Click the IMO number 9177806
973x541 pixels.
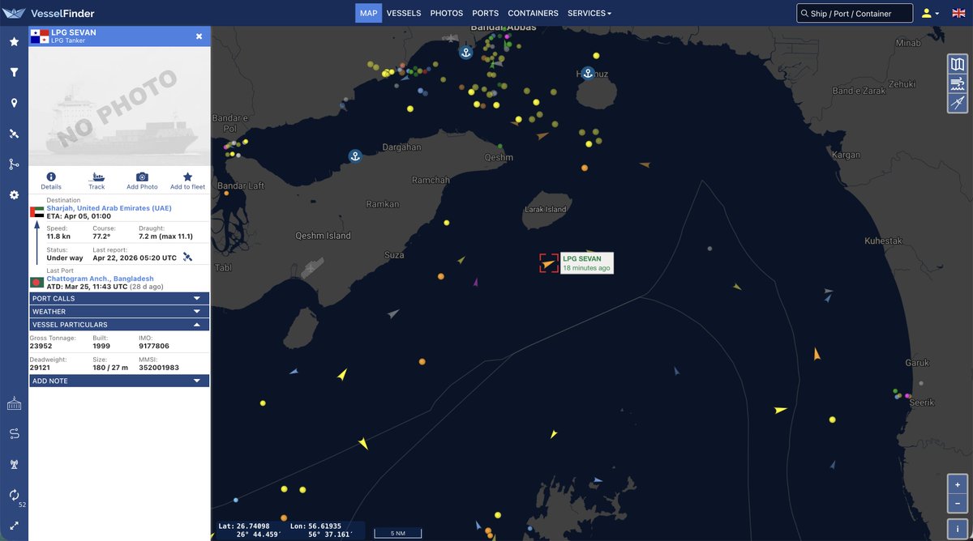[x=156, y=346]
